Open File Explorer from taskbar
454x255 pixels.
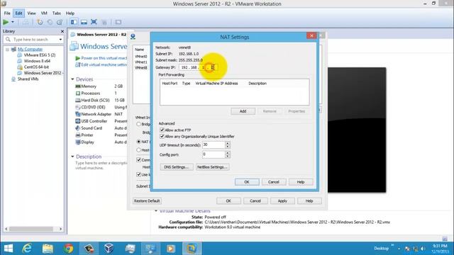48,249
